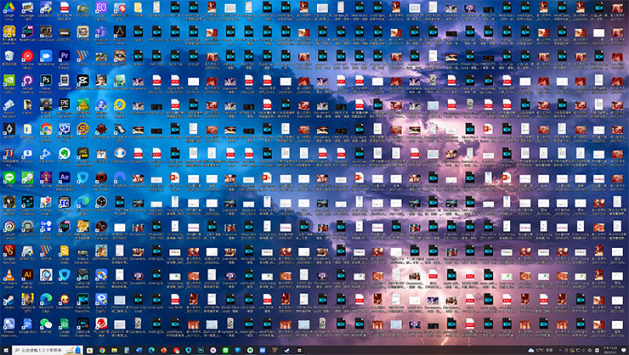Select the Adobe After Effects shortcut
Image resolution: width=629 pixels, height=355 pixels.
(65, 178)
